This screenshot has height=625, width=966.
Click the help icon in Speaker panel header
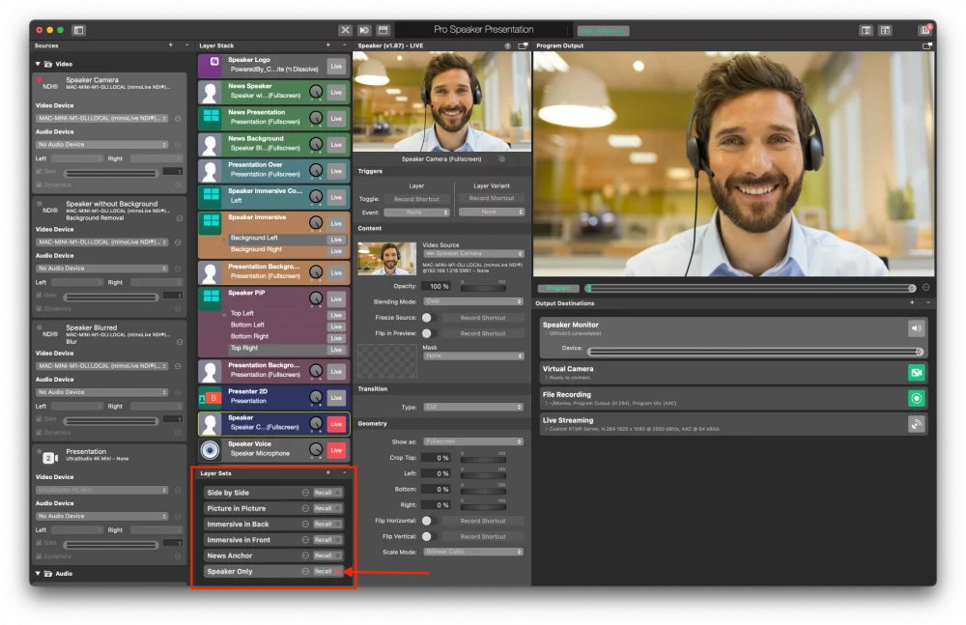coord(508,45)
